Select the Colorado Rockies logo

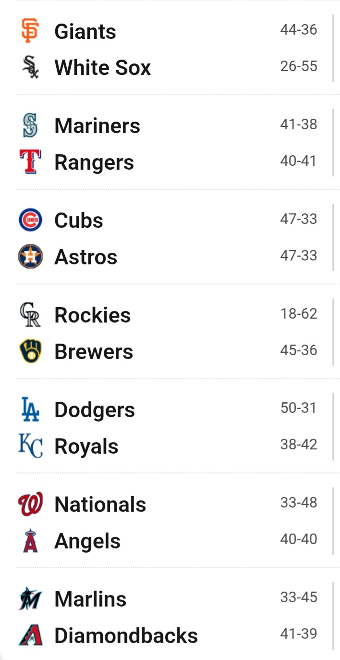(30, 314)
